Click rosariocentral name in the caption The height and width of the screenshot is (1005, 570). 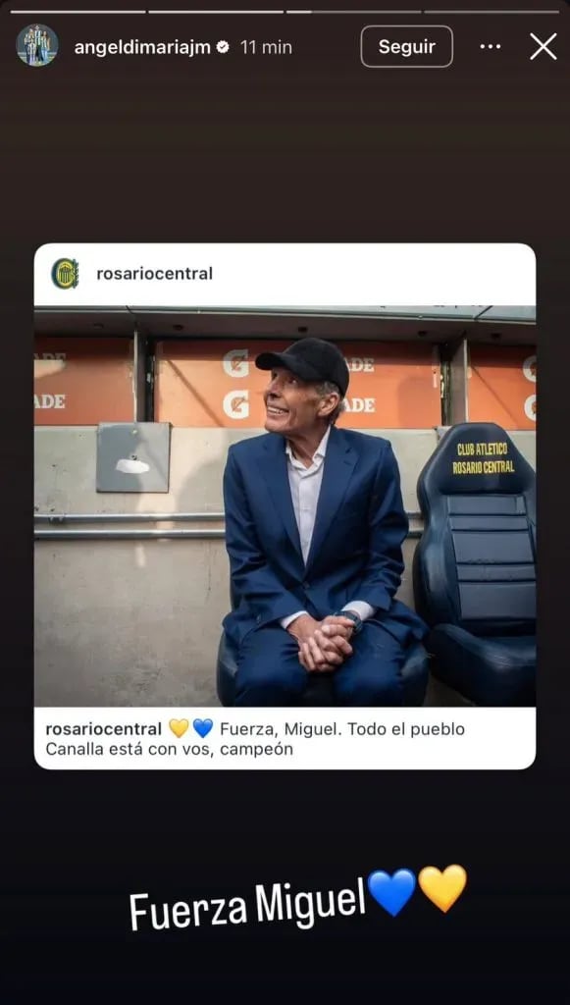point(104,729)
